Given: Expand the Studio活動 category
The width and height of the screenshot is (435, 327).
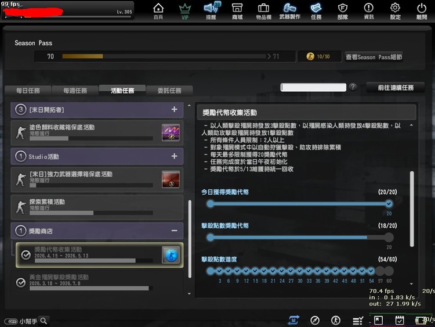Looking at the screenshot, I should (x=174, y=156).
